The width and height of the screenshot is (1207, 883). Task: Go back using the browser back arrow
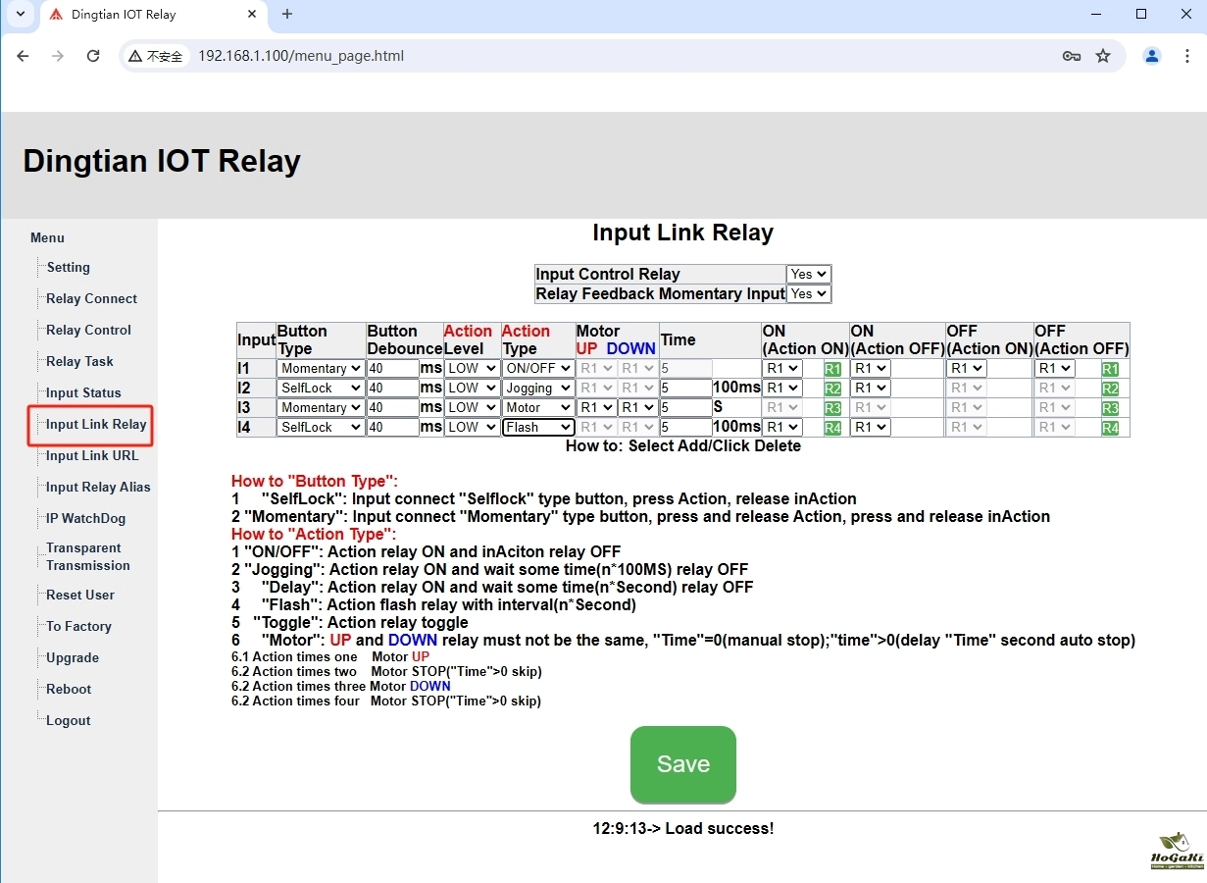click(24, 56)
